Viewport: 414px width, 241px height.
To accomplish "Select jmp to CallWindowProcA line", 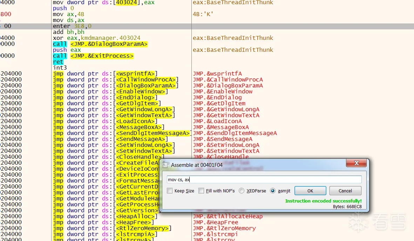I will [x=116, y=79].
